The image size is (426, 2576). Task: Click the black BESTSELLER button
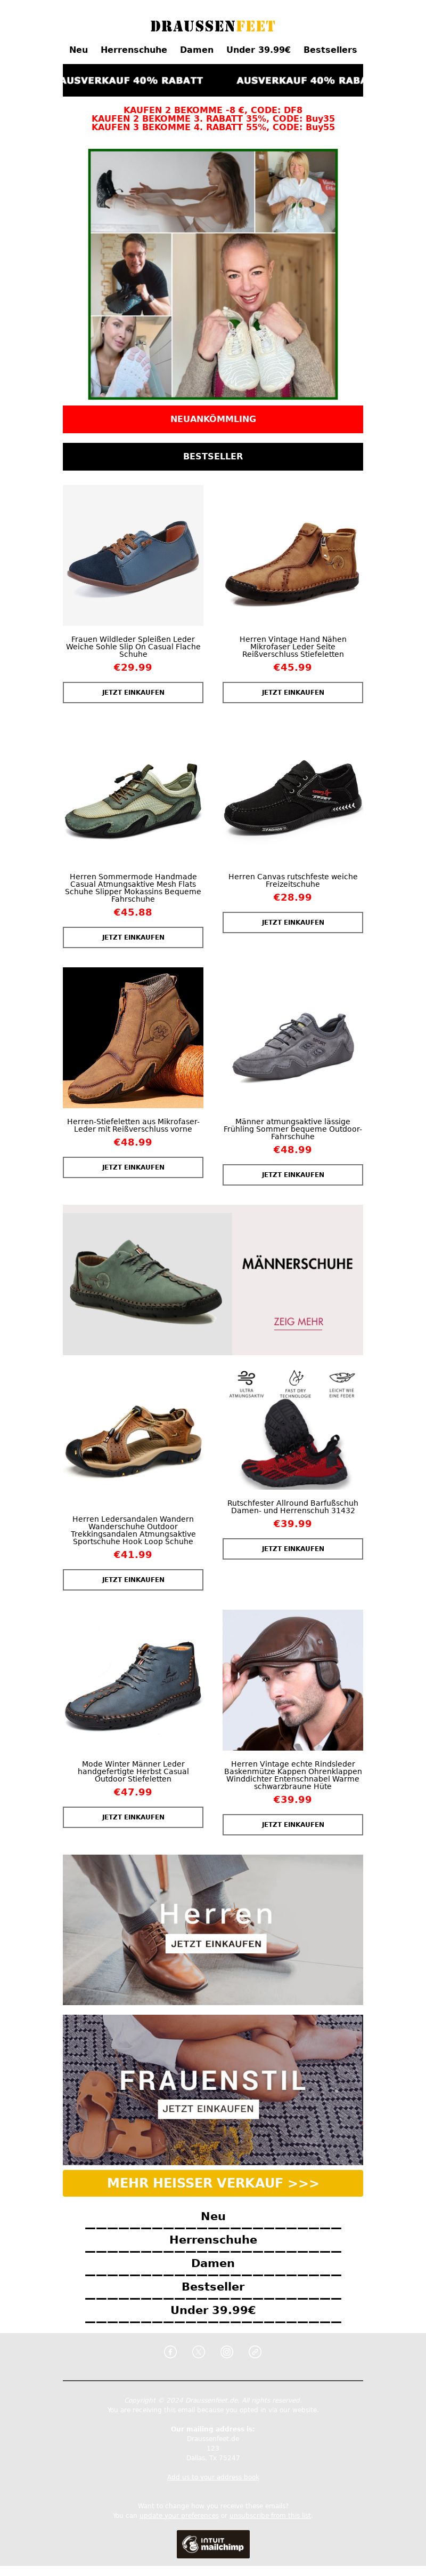pyautogui.click(x=212, y=456)
